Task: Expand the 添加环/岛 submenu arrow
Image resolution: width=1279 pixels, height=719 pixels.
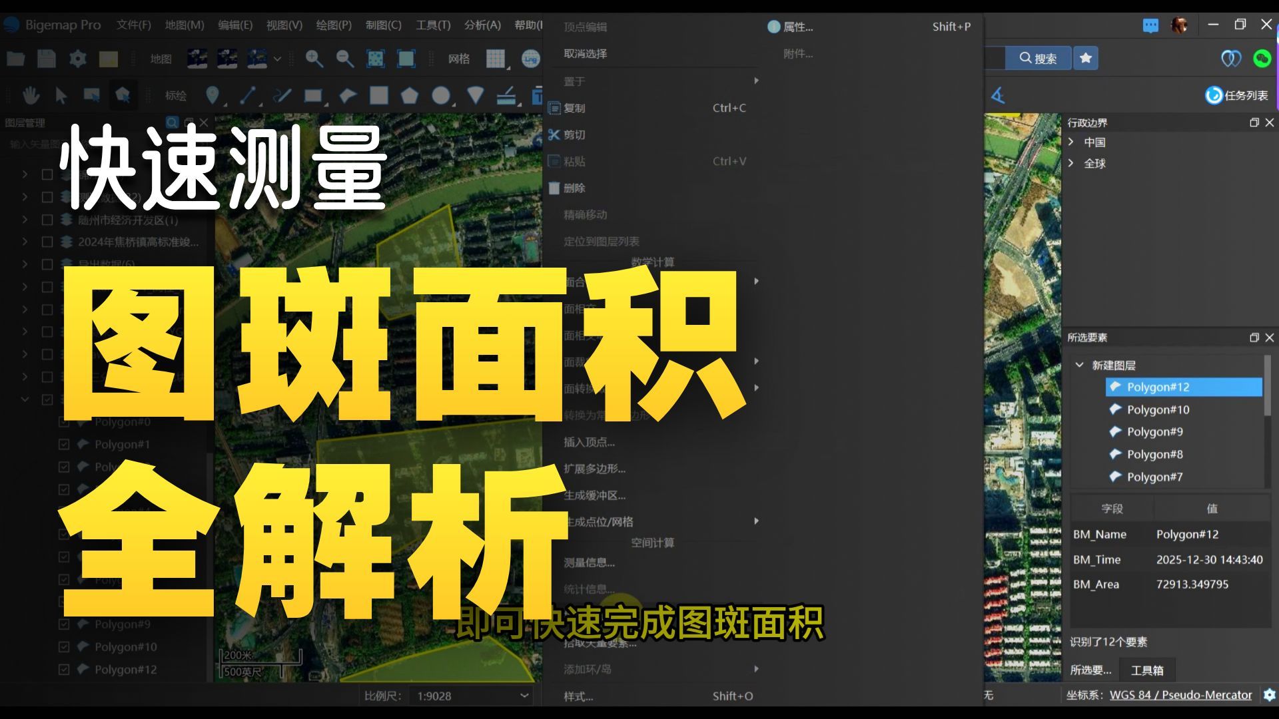Action: pos(756,668)
